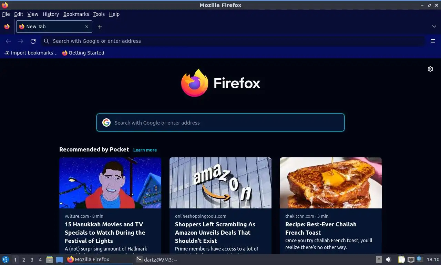Screen dimensions: 441x265
Task: Click the show desktop taskbar icon
Action: click(x=60, y=259)
